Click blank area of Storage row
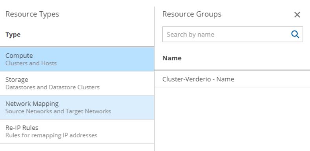The width and height of the screenshot is (310, 151). click(x=128, y=83)
